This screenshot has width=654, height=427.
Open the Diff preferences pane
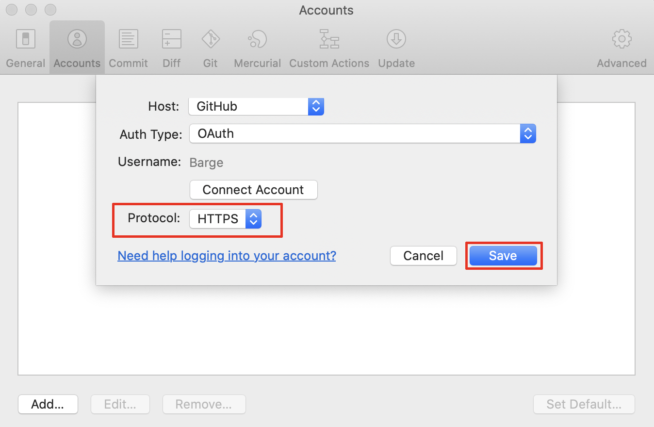[x=172, y=48]
